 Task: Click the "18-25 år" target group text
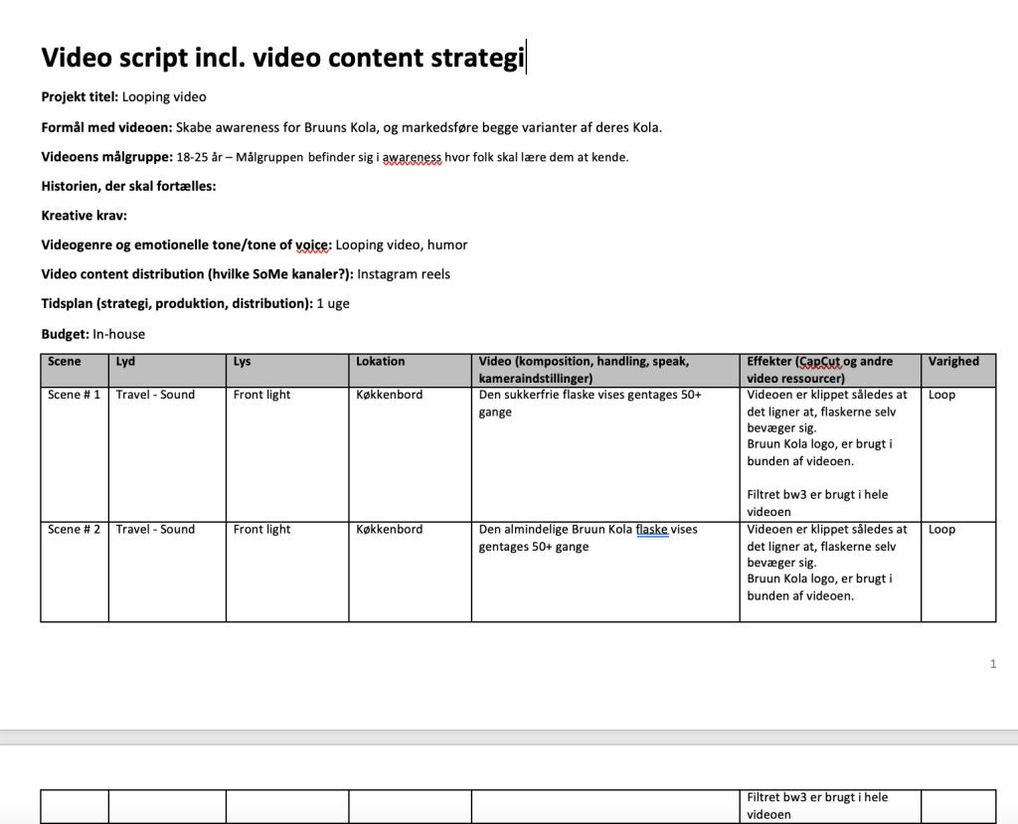click(199, 157)
